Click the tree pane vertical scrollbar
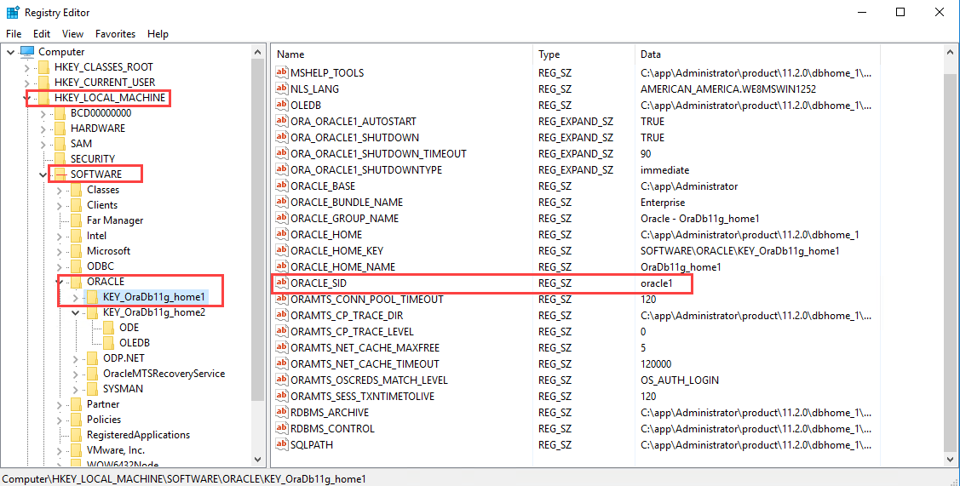The width and height of the screenshot is (960, 486). (258, 255)
